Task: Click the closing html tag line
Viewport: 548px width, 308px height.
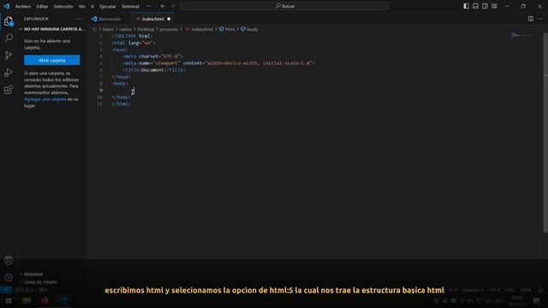Action: pos(121,104)
